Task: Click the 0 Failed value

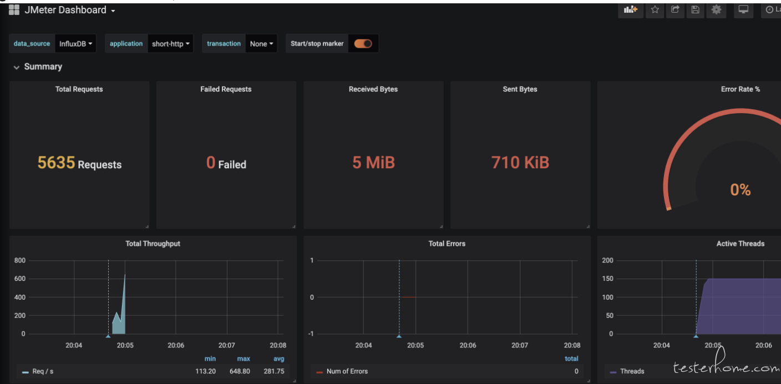Action: pyautogui.click(x=226, y=163)
